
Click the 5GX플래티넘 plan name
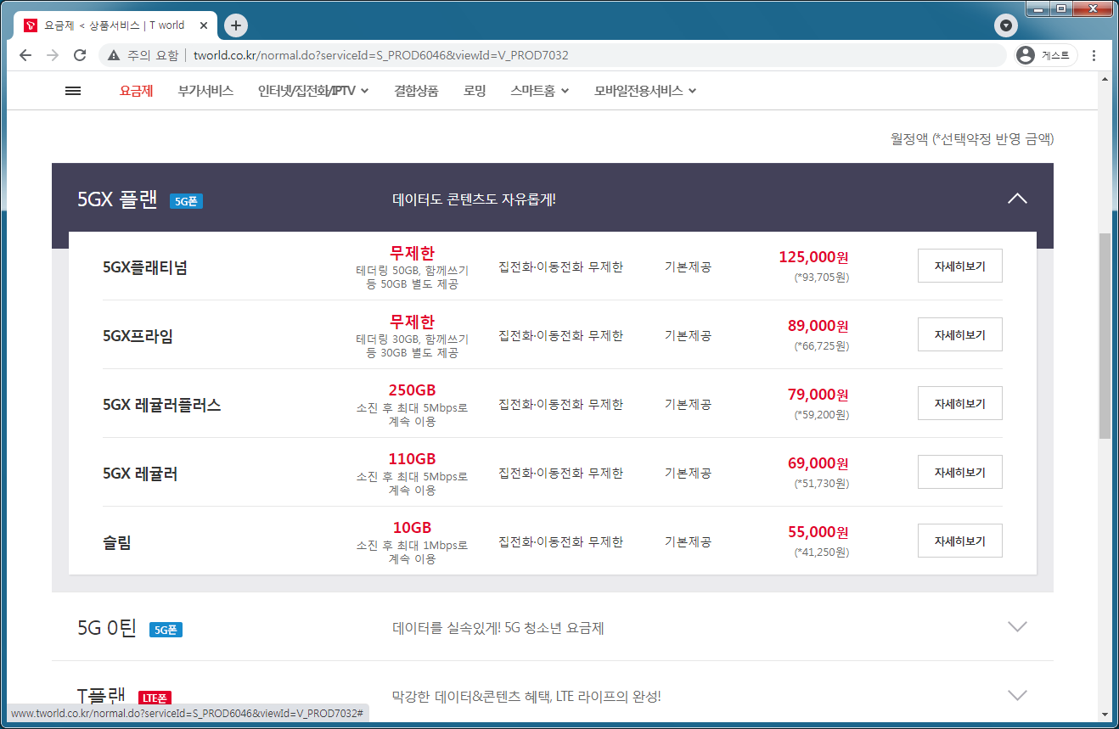tap(145, 267)
